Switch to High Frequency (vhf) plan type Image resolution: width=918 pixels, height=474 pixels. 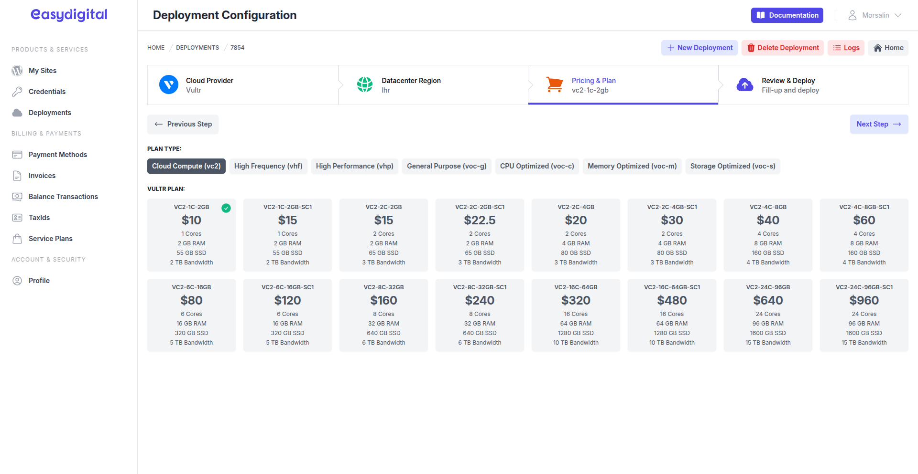268,166
